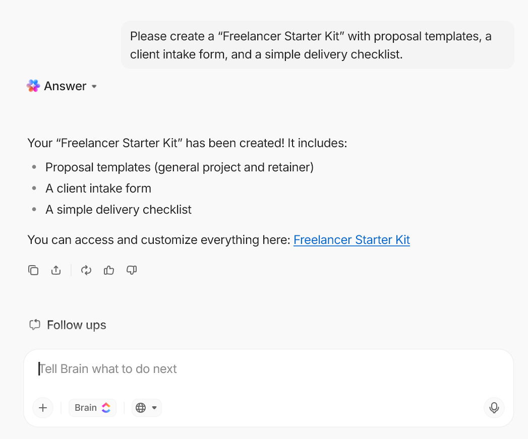Click the user's Freelancer Starter Kit prompt bubble
528x439 pixels.
pos(318,45)
